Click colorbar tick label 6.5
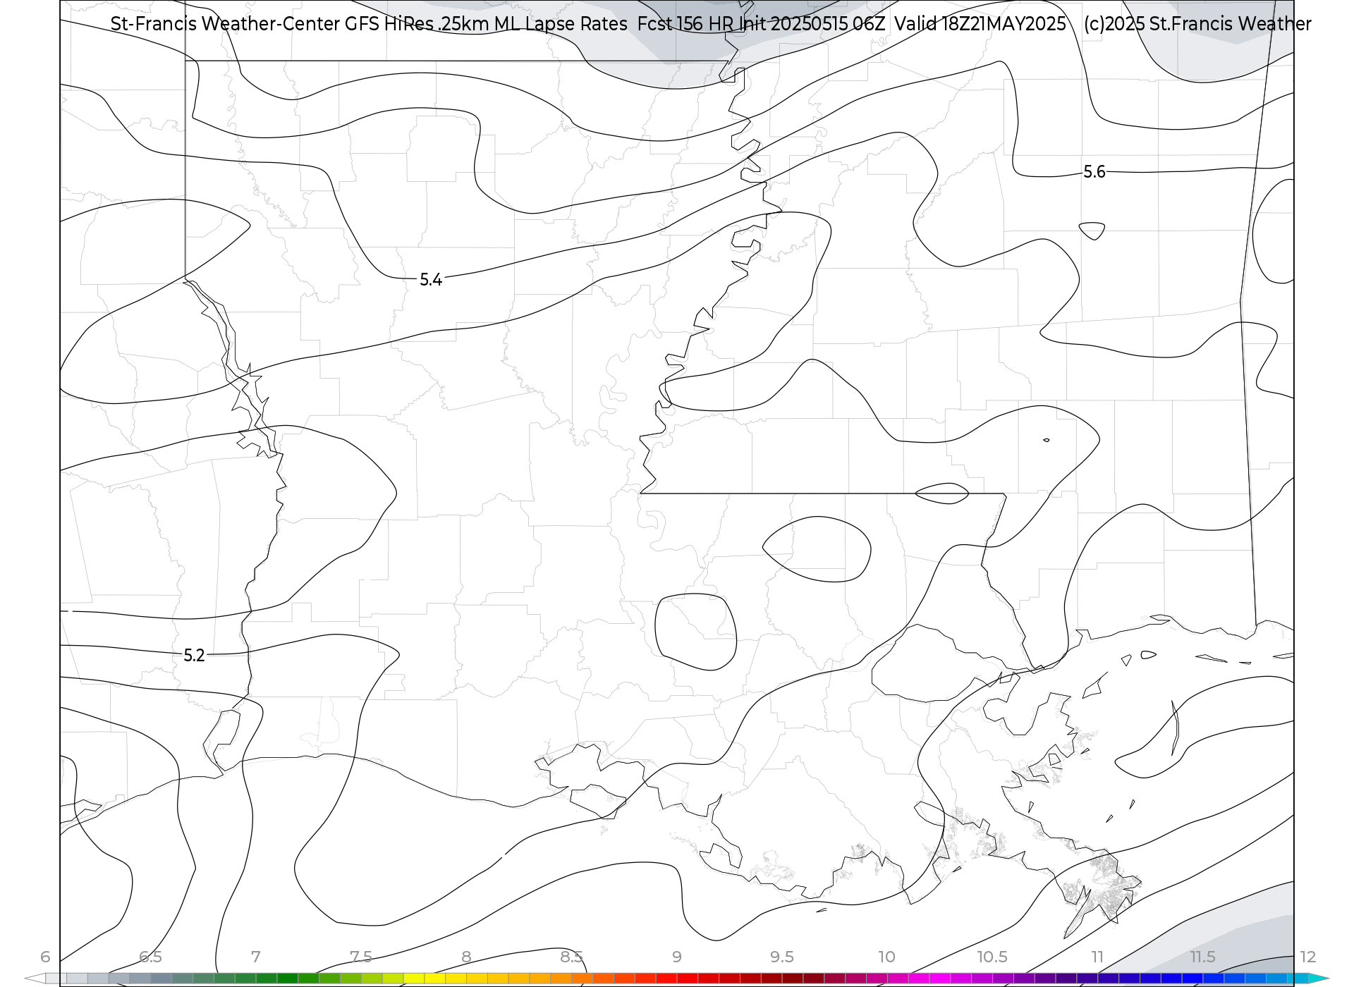Image resolution: width=1354 pixels, height=987 pixels. click(150, 957)
